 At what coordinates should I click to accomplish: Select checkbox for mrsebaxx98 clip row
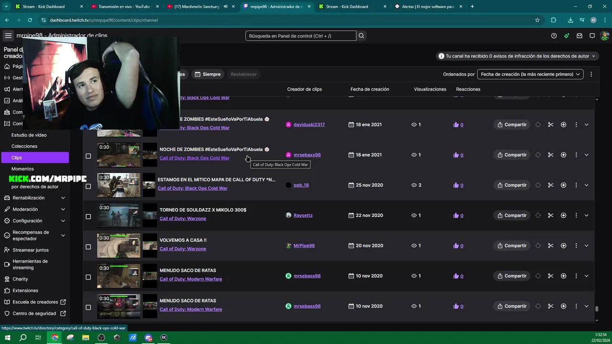pos(88,156)
